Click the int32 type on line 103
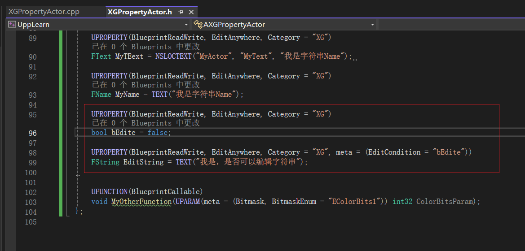525x251 pixels. click(402, 202)
